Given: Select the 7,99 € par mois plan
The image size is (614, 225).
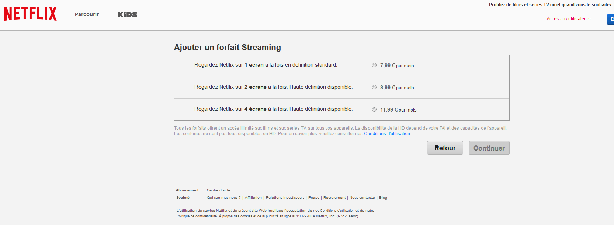Looking at the screenshot, I should (x=374, y=65).
